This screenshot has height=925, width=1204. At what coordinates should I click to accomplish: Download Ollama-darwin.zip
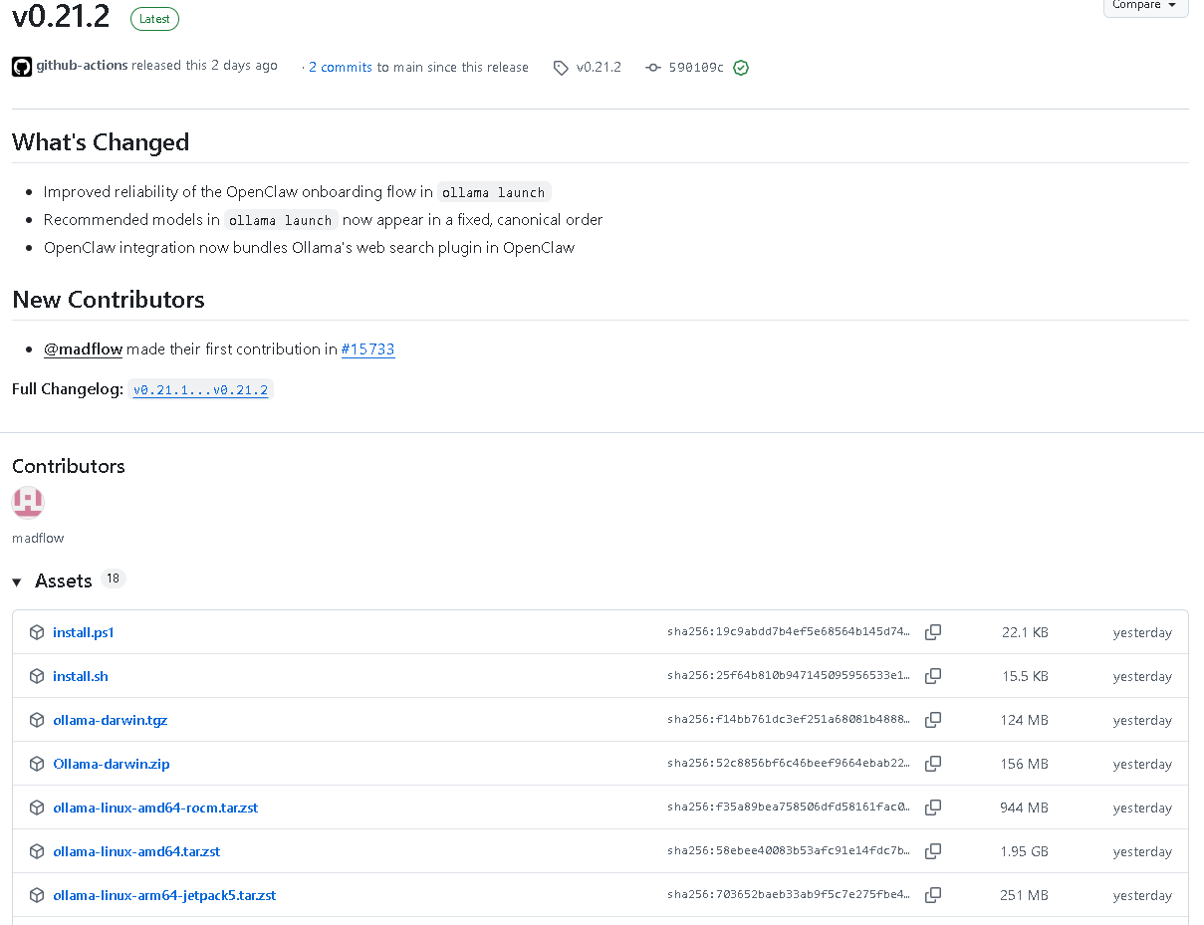112,764
